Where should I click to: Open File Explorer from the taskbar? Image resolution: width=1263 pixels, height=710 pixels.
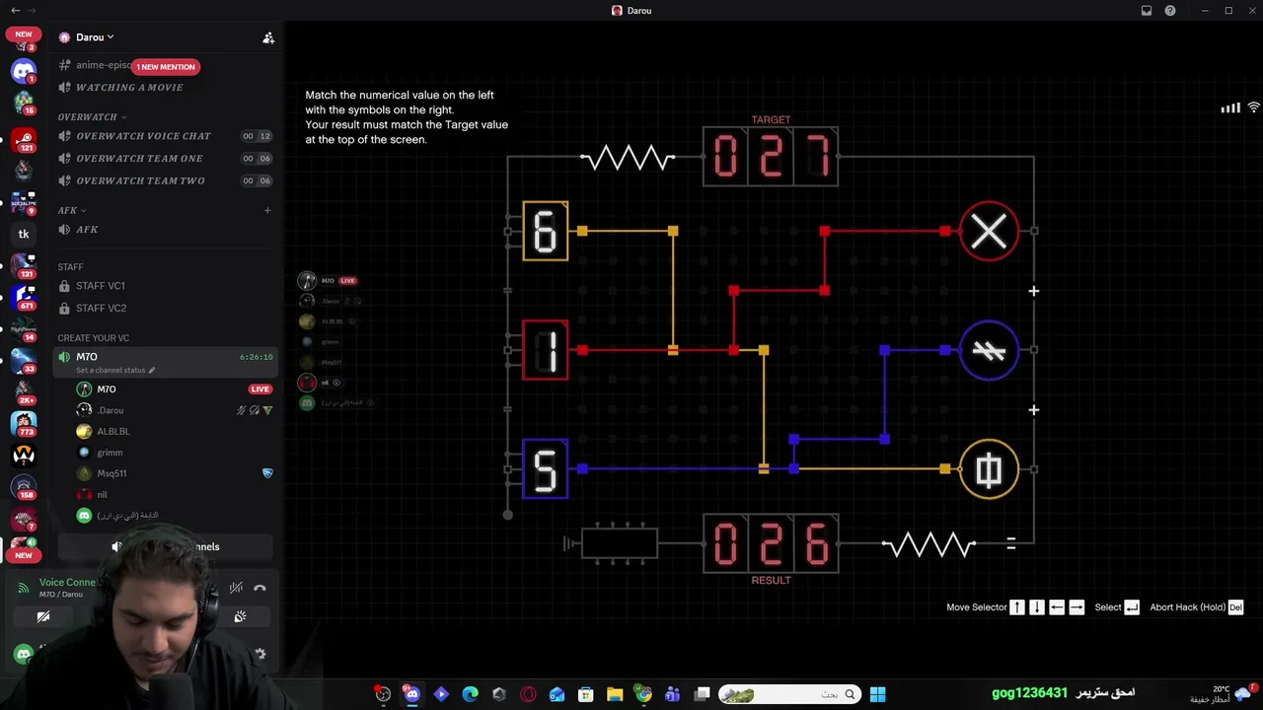click(615, 694)
